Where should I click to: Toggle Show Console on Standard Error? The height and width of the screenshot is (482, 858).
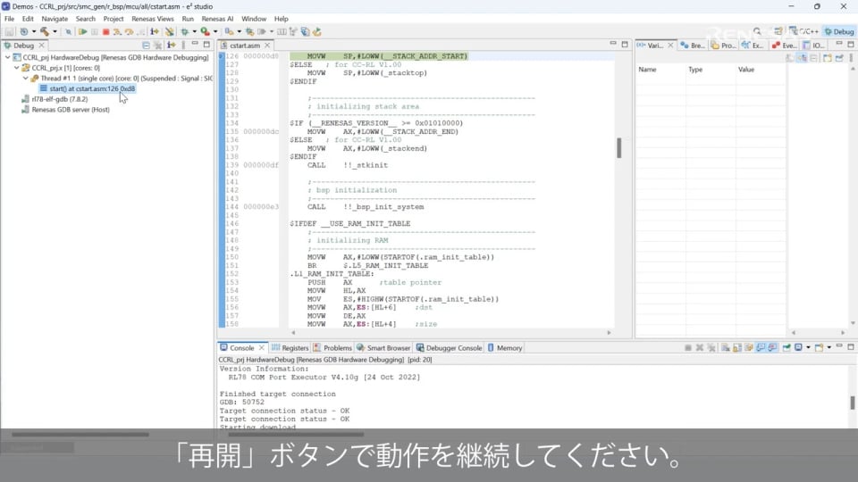[x=772, y=347]
